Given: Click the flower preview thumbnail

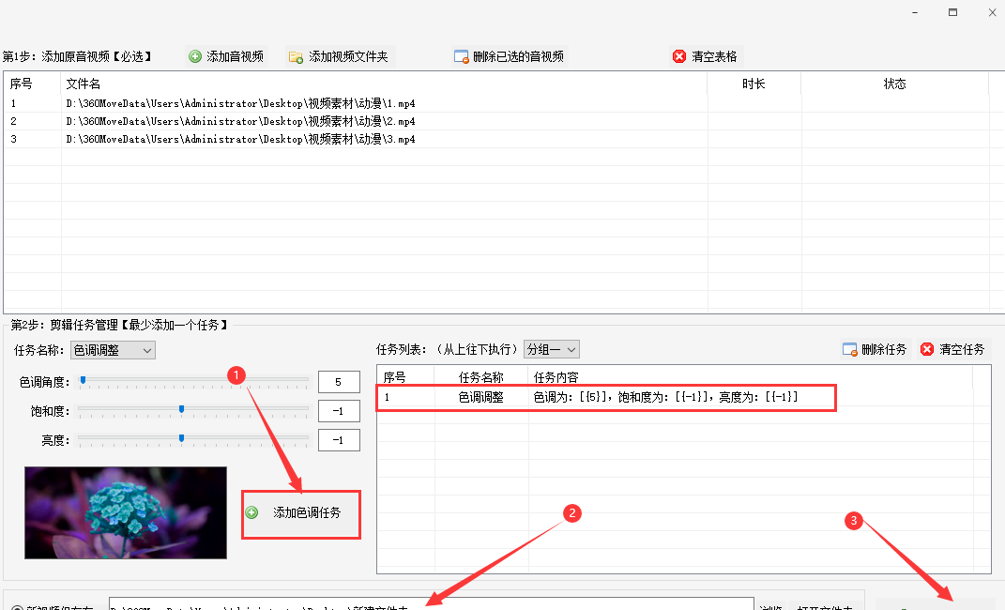Looking at the screenshot, I should coord(126,512).
